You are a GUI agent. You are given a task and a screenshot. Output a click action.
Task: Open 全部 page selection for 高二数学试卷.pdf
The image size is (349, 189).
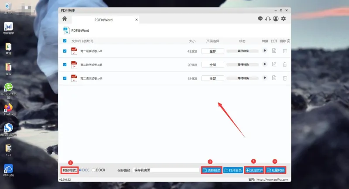coord(212,64)
